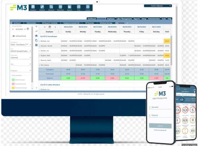
Task: Open the EE Search magnifier icon
Action: pos(51,8)
